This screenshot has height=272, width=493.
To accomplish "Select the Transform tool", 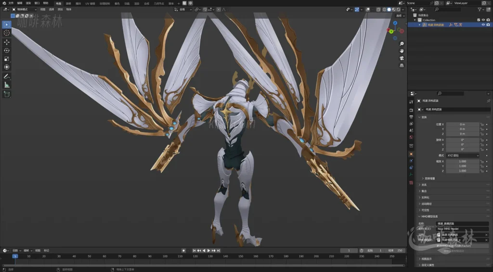I will [x=7, y=67].
